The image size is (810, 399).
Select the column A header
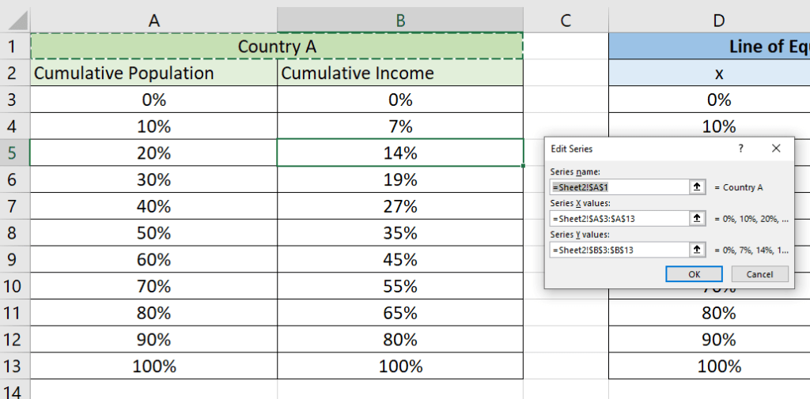pos(154,21)
